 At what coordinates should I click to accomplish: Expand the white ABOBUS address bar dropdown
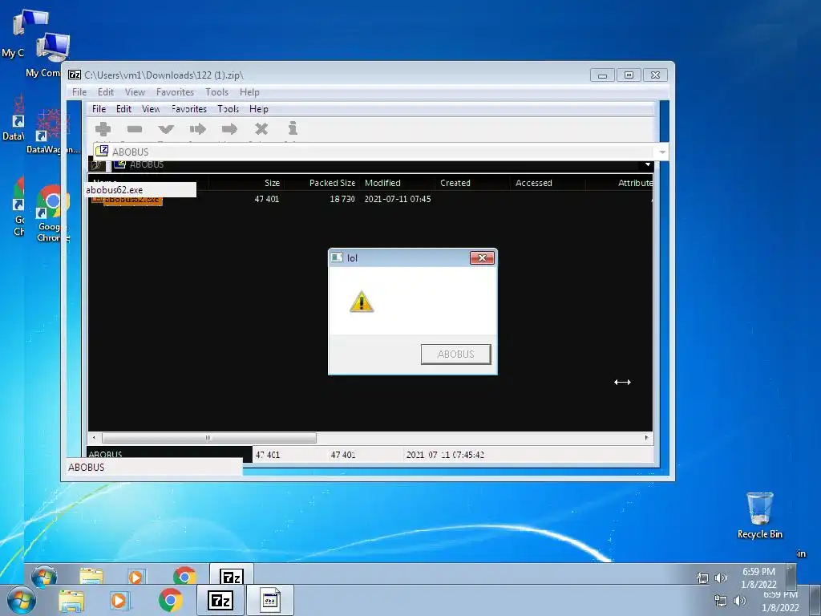662,152
